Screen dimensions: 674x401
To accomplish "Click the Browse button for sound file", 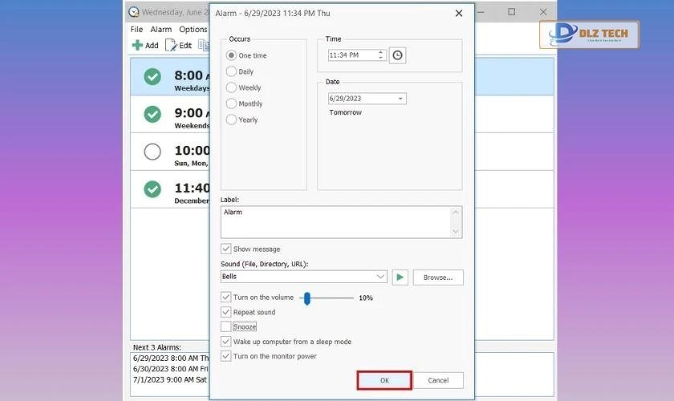I will (x=438, y=277).
